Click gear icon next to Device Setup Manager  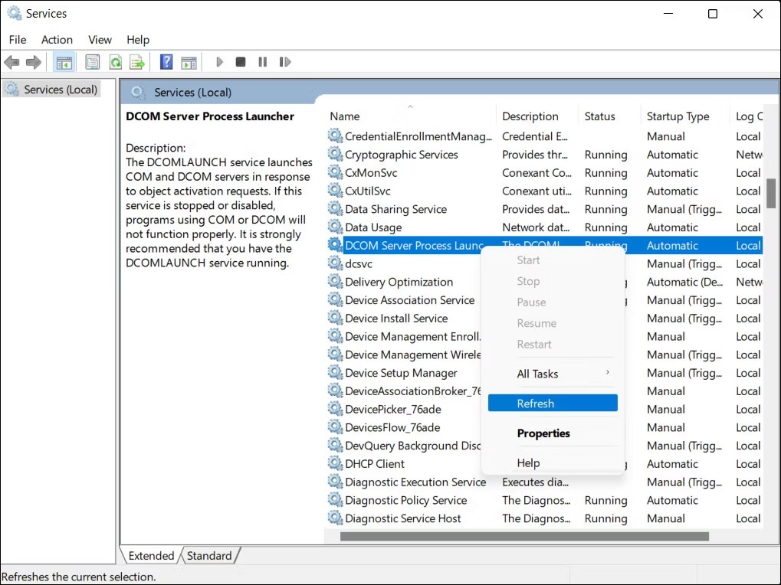(x=335, y=373)
